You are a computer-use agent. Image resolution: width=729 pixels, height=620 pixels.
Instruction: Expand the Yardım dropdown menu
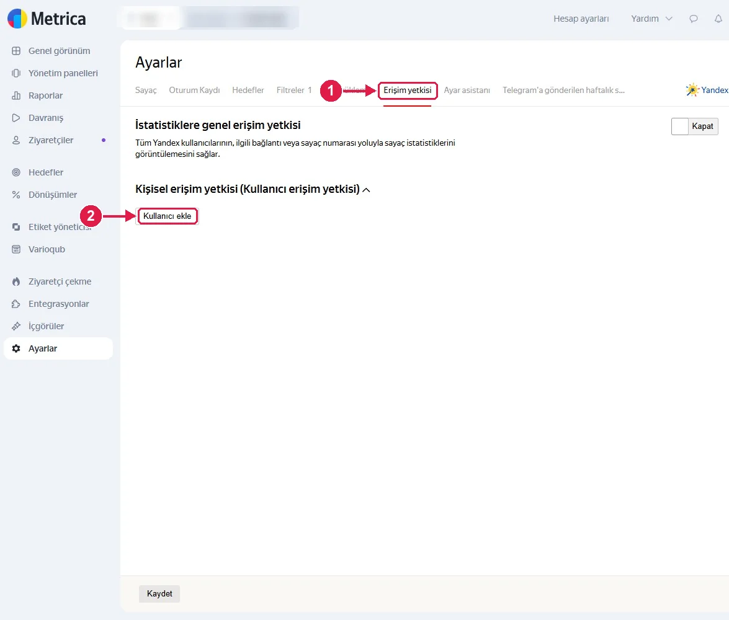(651, 19)
